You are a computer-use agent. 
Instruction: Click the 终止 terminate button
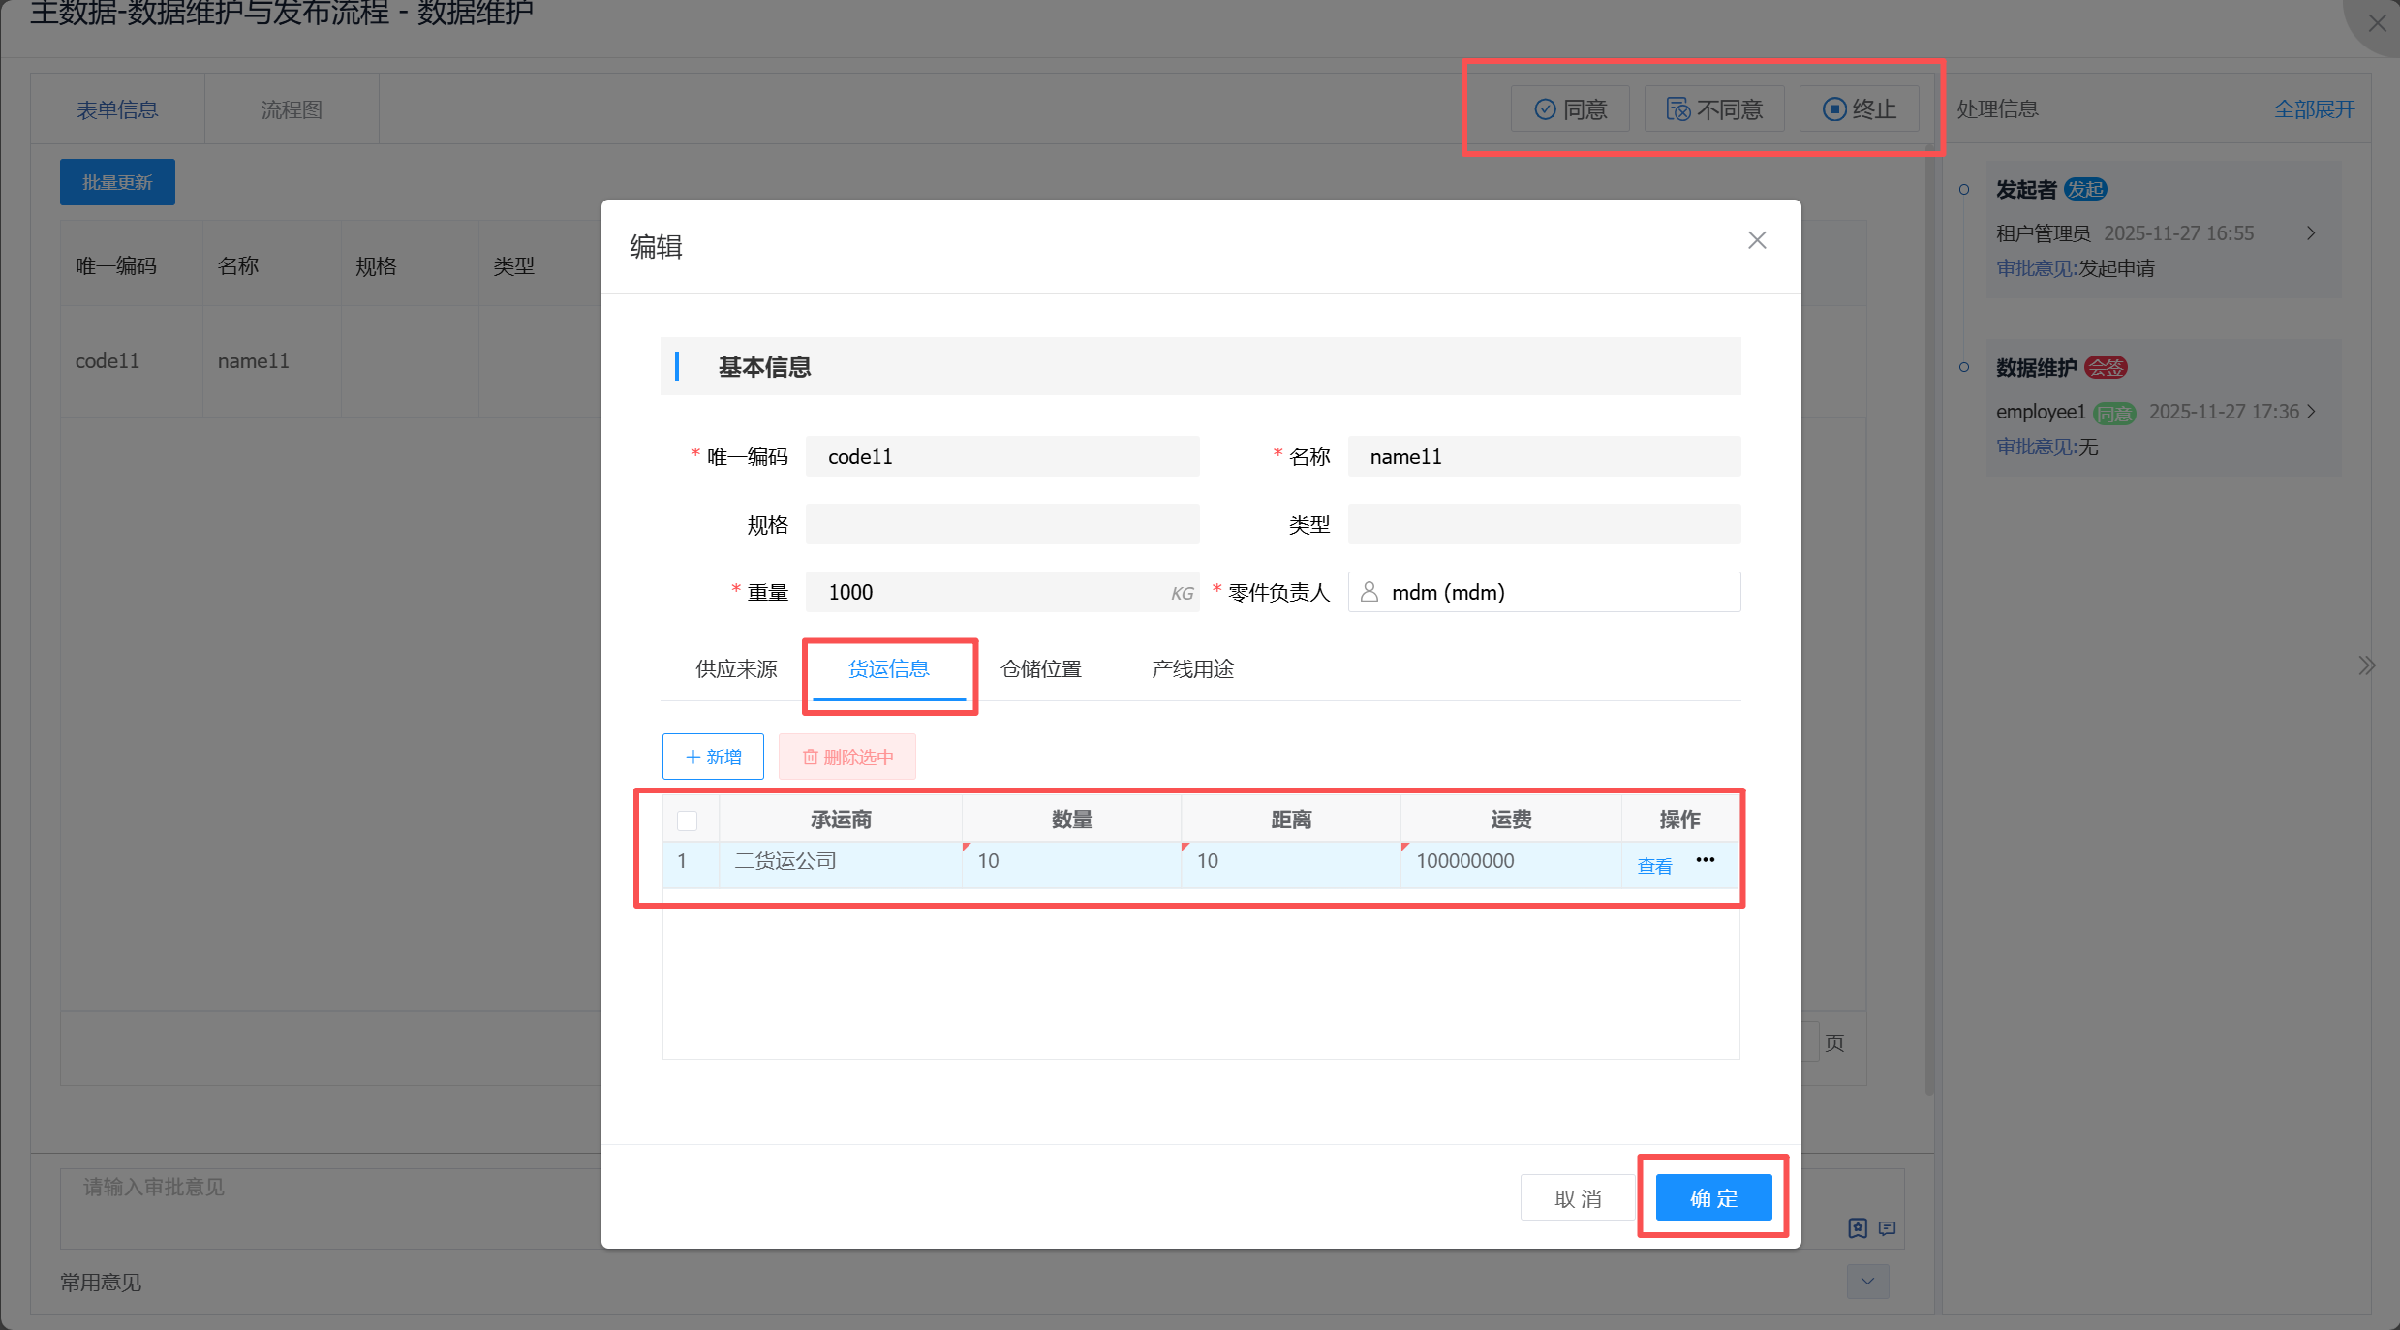(x=1859, y=109)
